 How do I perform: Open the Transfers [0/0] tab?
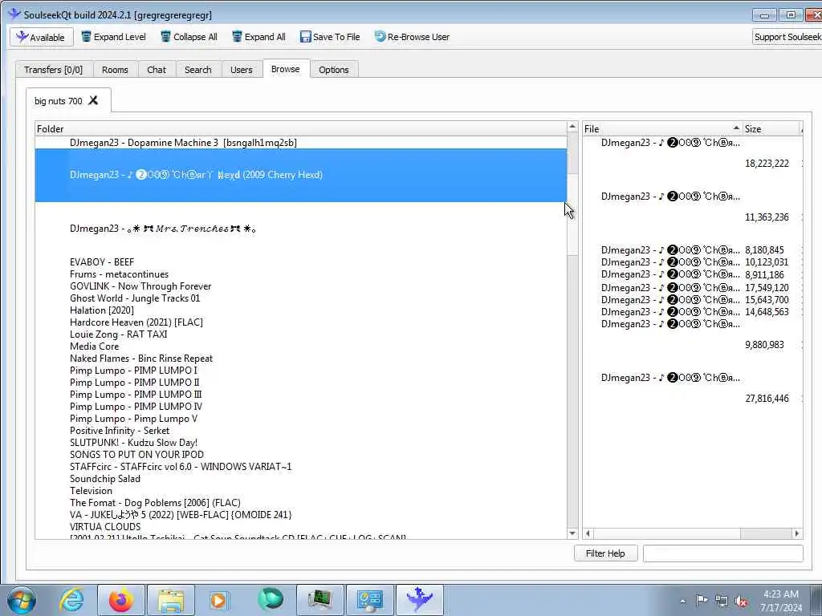(54, 70)
